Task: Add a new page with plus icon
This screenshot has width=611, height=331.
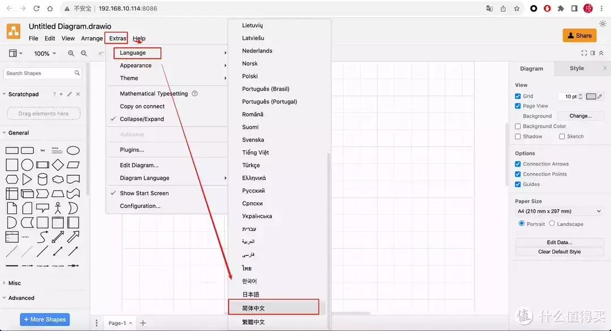Action: point(143,323)
